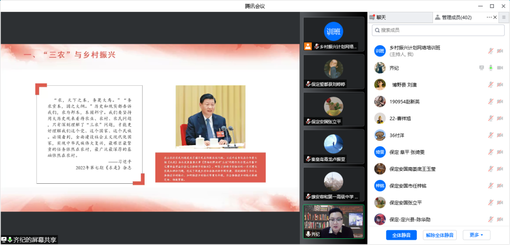Select 齐纪's video thumbnail
Viewport: 510px width, 245px height.
(333, 221)
